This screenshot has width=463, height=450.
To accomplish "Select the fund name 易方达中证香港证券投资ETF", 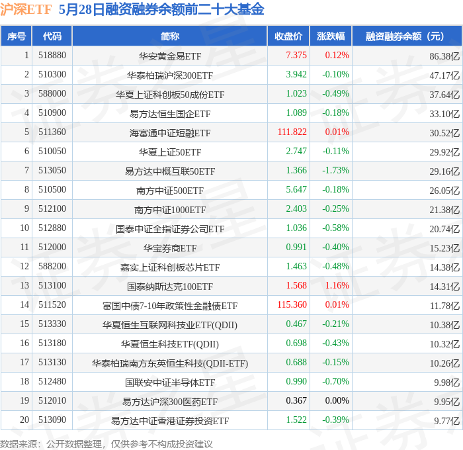I will coord(170,421).
